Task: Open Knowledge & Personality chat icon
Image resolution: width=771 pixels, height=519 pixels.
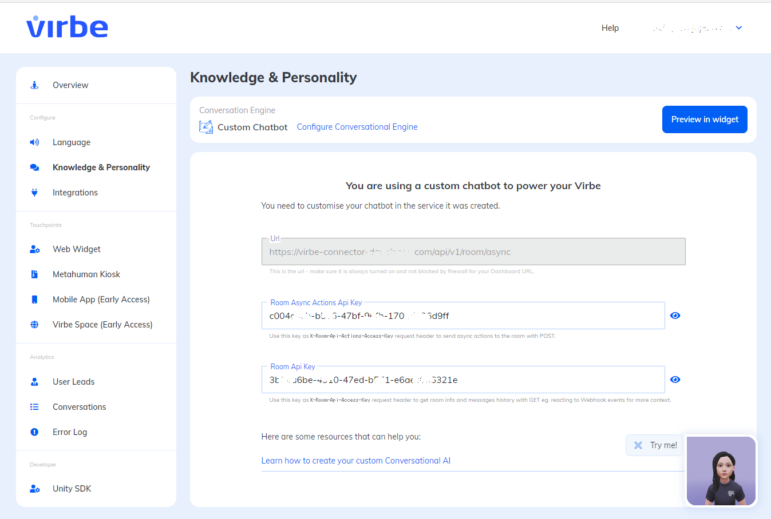Action: [34, 167]
